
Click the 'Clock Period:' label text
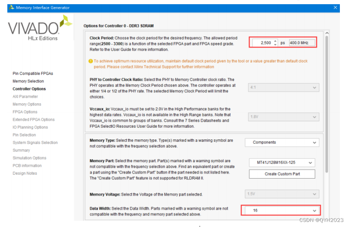pos(102,38)
